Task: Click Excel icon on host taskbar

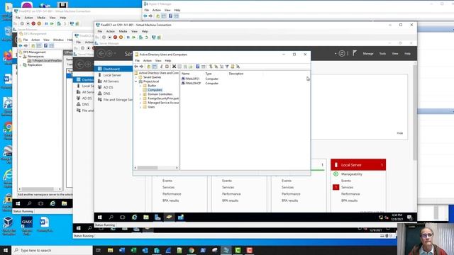Action: coord(133,250)
